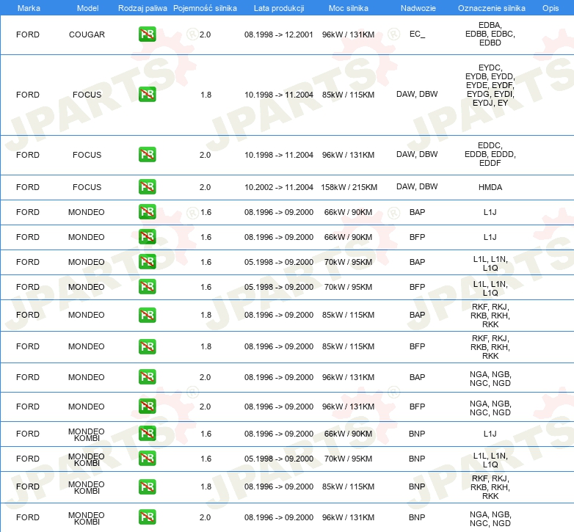The width and height of the screenshot is (574, 532).
Task: Click the Rodzaj paliwa column header
Action: tap(142, 7)
